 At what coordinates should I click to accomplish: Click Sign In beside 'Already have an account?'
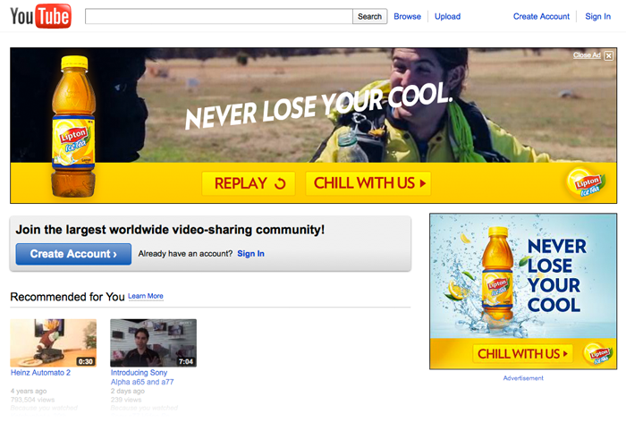pyautogui.click(x=250, y=254)
